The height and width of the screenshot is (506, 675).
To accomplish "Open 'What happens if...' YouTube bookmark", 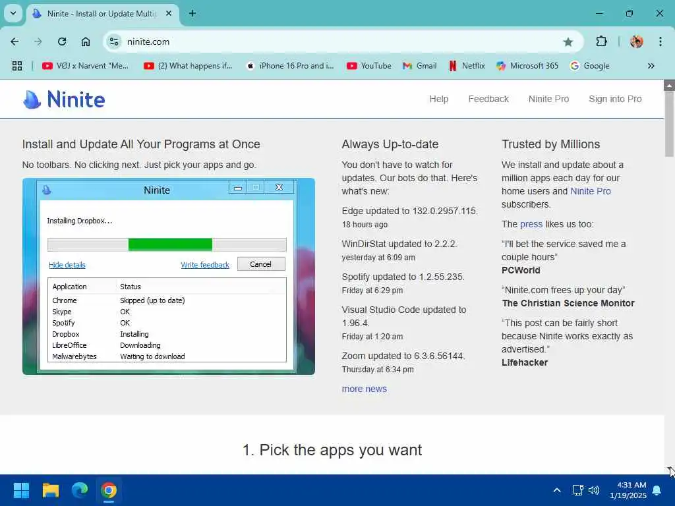I will (188, 66).
